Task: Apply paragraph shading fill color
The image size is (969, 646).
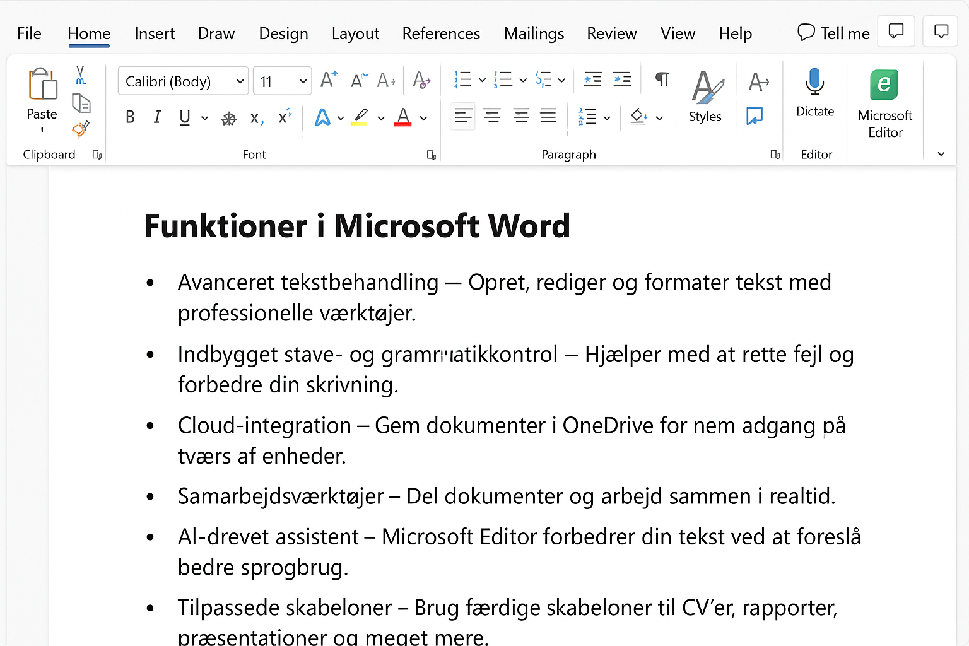Action: (x=639, y=117)
